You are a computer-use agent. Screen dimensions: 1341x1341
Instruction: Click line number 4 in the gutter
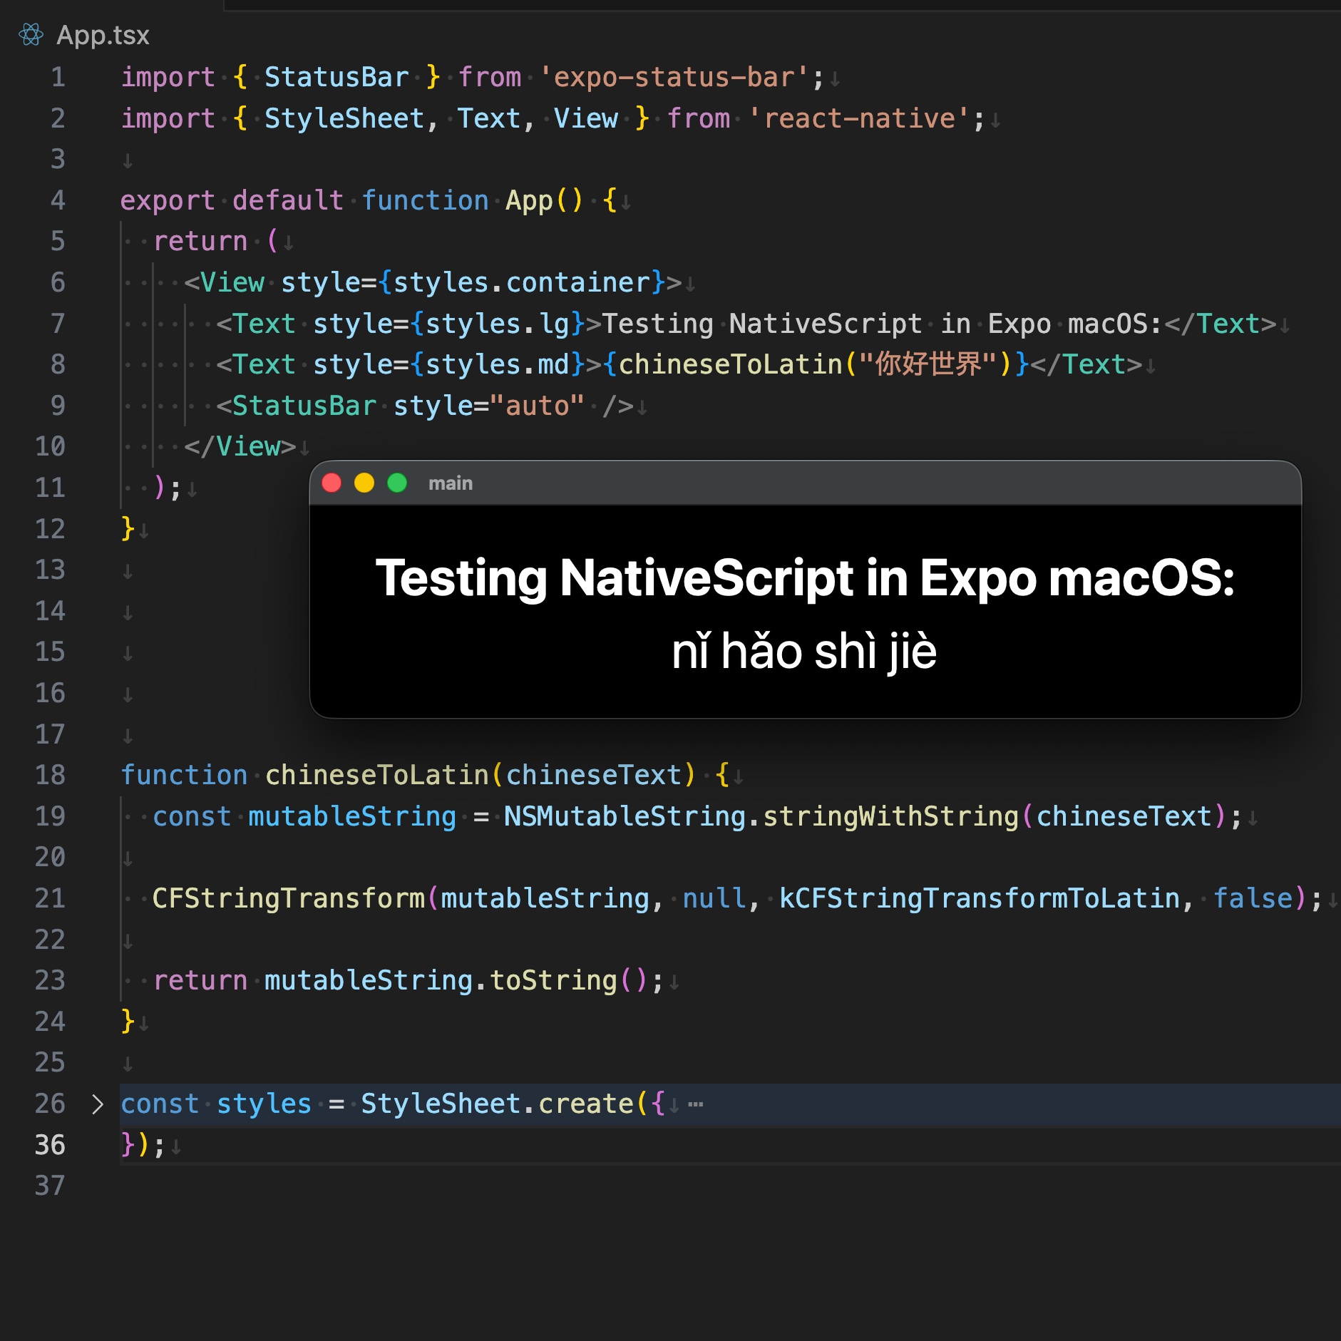click(x=58, y=200)
